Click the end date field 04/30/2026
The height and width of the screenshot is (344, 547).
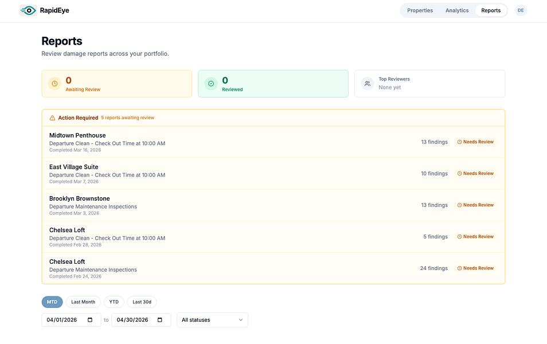[x=141, y=320]
